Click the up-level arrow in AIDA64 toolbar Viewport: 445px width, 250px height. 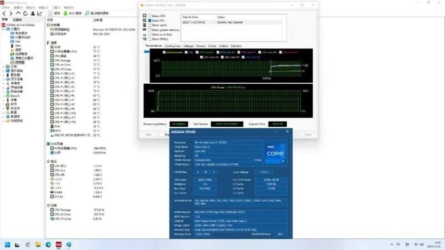(18, 13)
